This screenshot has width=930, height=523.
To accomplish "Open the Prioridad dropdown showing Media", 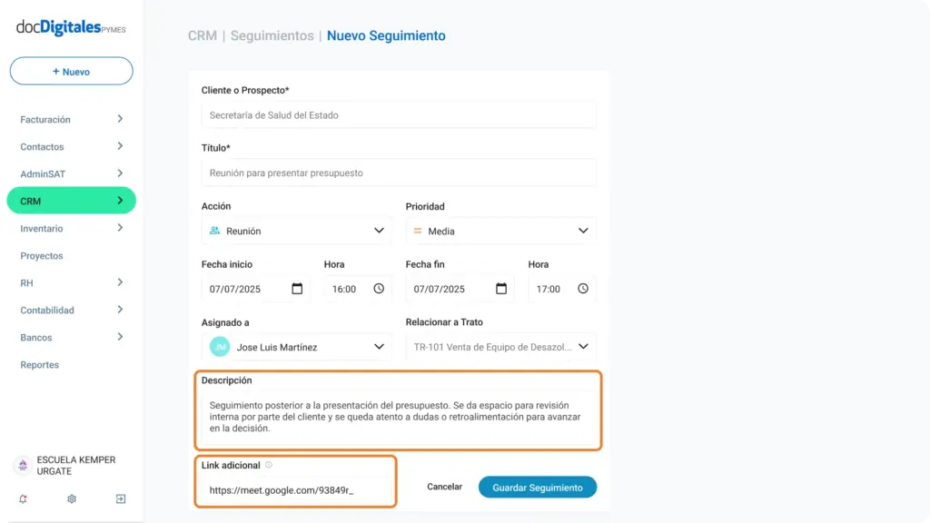I will pos(500,231).
